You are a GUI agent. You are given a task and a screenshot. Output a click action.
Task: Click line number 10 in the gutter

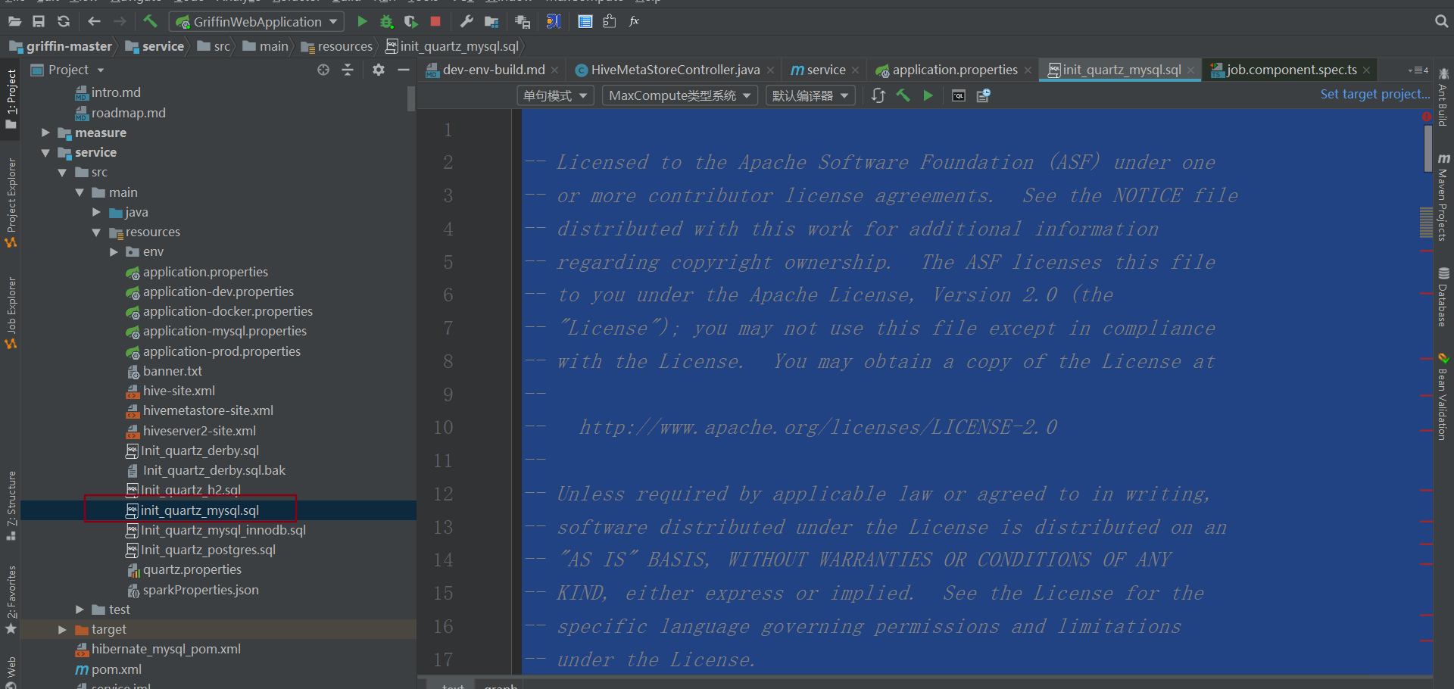pyautogui.click(x=443, y=428)
